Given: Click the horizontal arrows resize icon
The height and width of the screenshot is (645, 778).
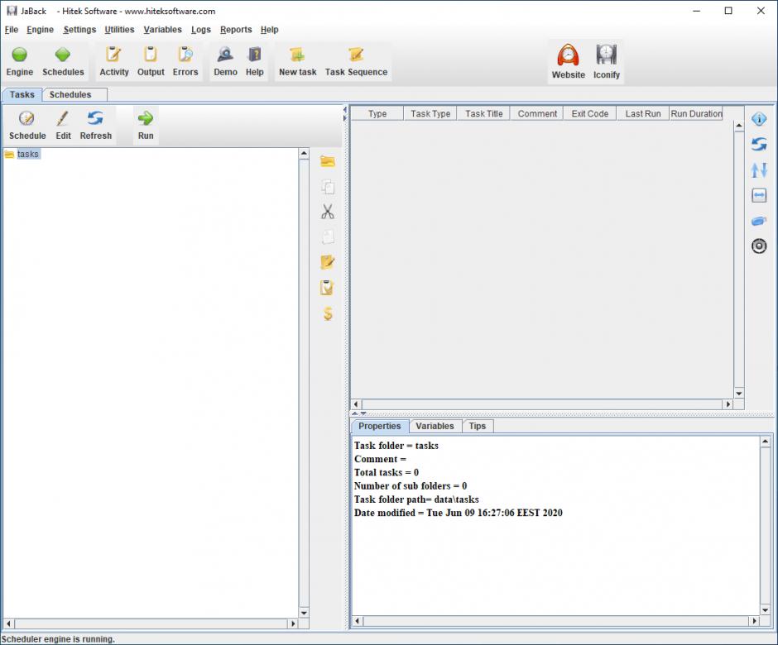Looking at the screenshot, I should 759,195.
